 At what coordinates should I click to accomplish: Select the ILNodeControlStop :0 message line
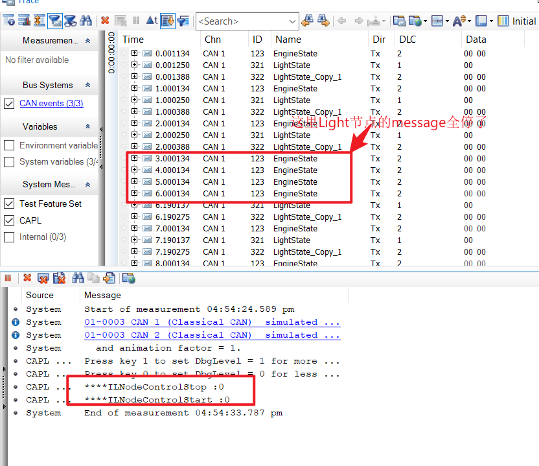point(154,387)
